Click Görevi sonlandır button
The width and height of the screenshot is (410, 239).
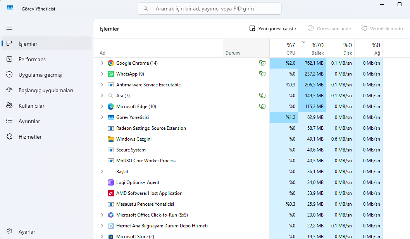(329, 29)
